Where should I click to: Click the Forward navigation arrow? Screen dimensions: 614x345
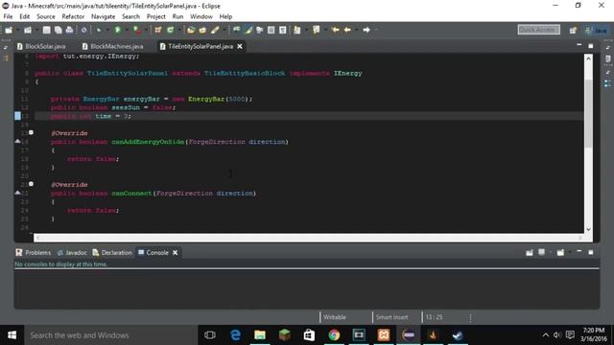tap(366, 30)
